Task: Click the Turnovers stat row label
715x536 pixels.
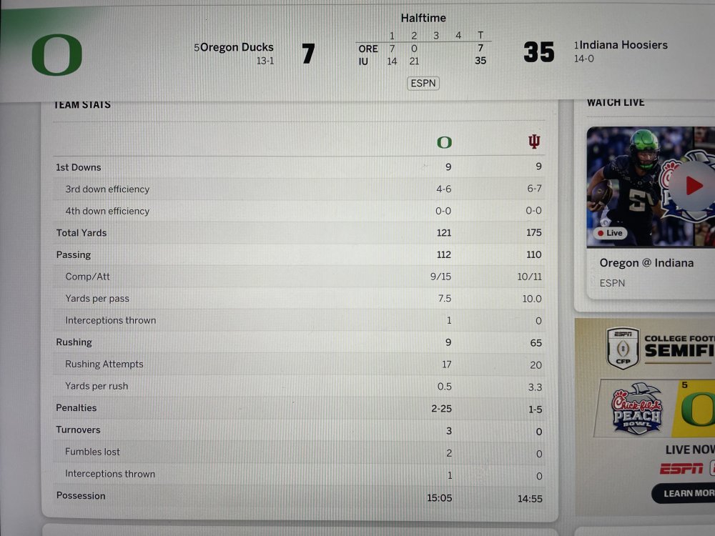Action: 78,430
